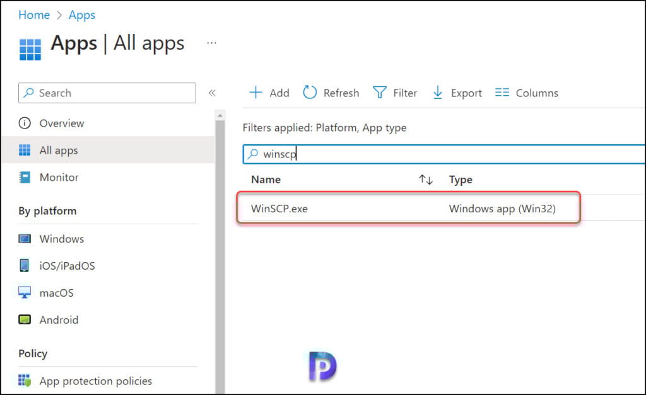The height and width of the screenshot is (395, 646).
Task: Open the WinSCP.exe app entry
Action: click(x=279, y=209)
